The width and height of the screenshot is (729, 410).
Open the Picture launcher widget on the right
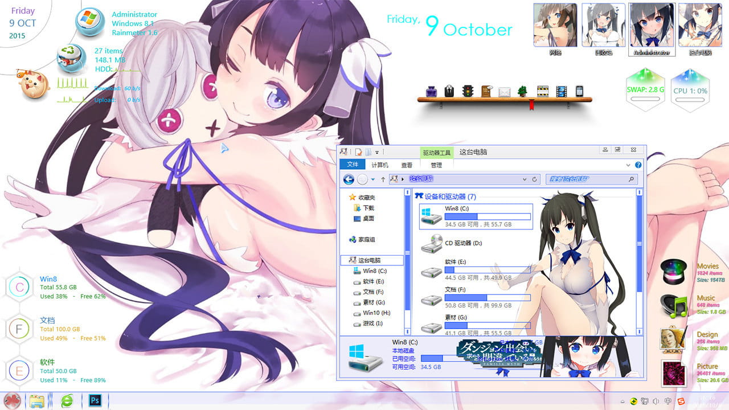tap(674, 374)
